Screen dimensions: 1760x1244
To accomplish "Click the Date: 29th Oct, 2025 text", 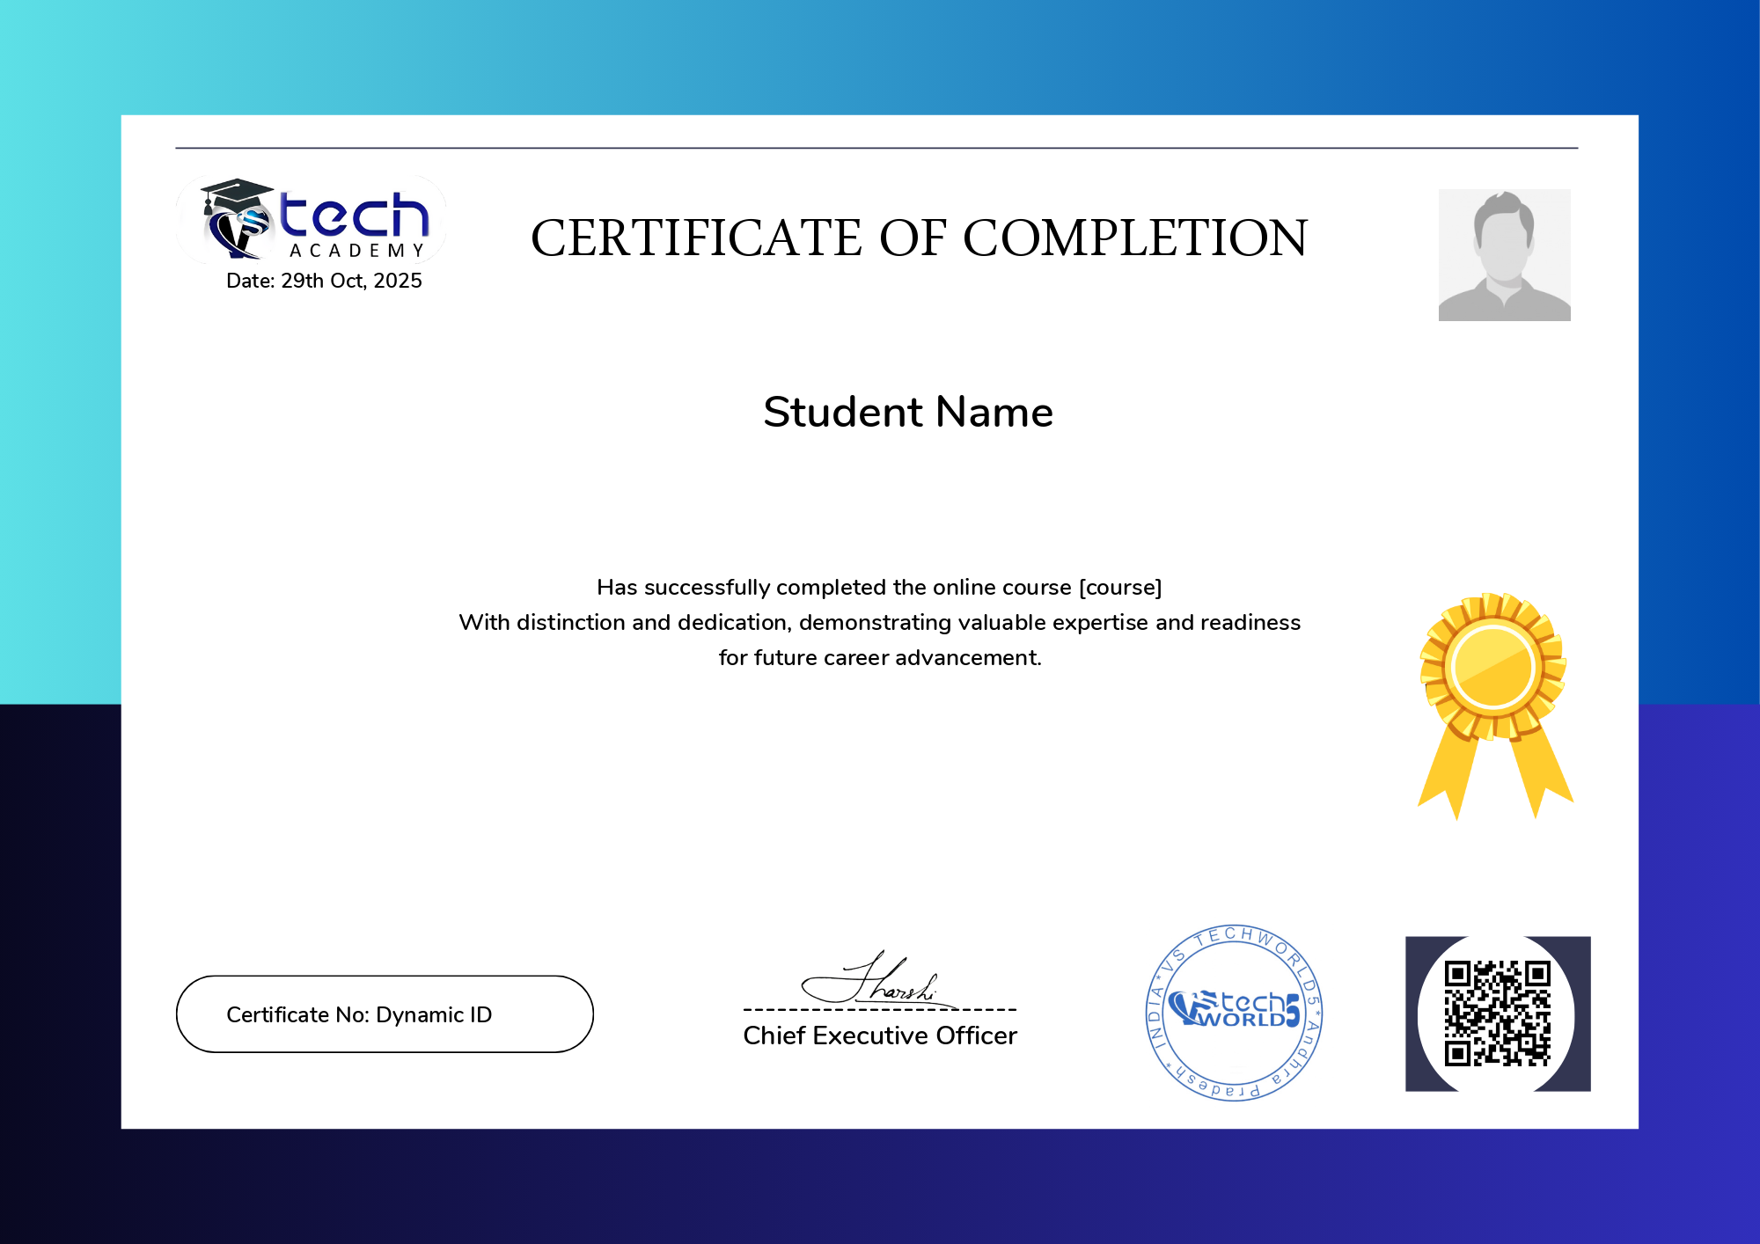I will (x=324, y=281).
